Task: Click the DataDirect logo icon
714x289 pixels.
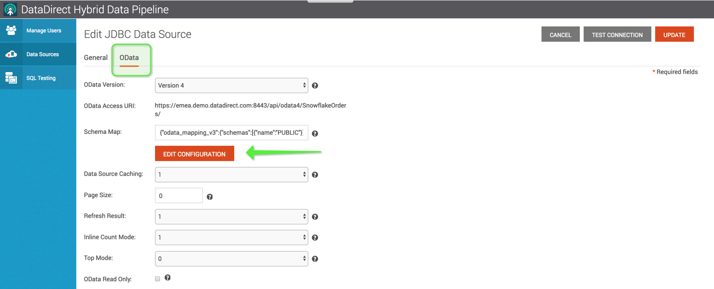Action: pyautogui.click(x=10, y=9)
